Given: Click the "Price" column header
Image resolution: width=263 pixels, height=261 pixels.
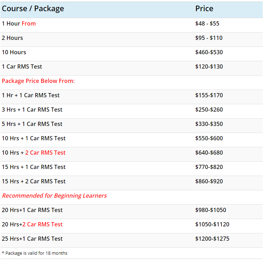Looking at the screenshot, I should coord(204,9).
